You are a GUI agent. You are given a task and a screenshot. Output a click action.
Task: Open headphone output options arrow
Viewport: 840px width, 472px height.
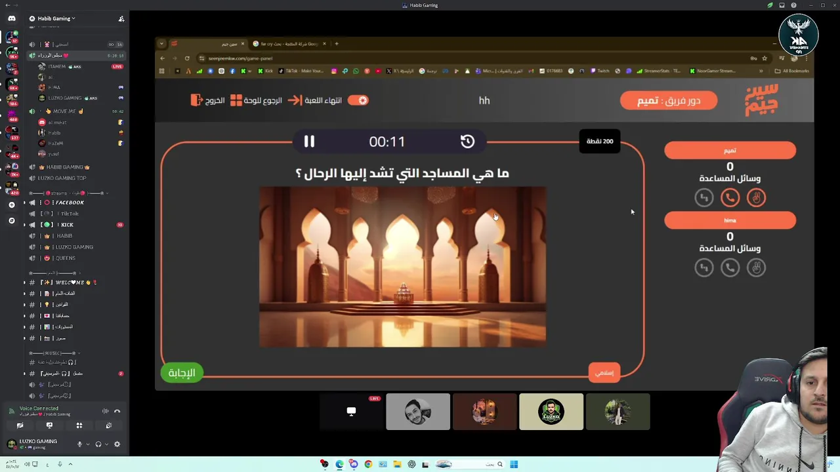coord(106,444)
